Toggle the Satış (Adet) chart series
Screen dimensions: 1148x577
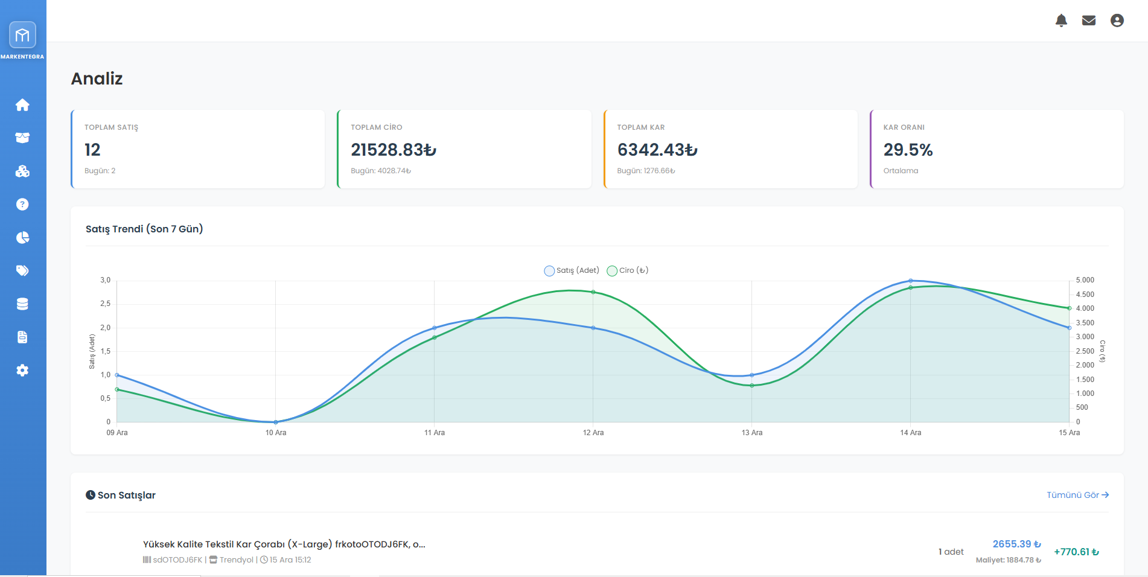point(571,270)
